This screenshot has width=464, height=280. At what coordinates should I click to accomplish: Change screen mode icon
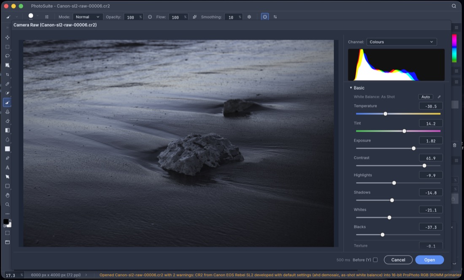(8, 242)
